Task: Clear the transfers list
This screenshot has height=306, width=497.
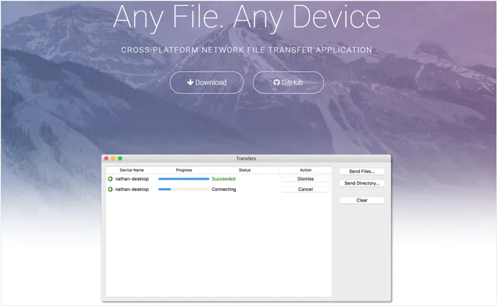Action: pyautogui.click(x=362, y=200)
